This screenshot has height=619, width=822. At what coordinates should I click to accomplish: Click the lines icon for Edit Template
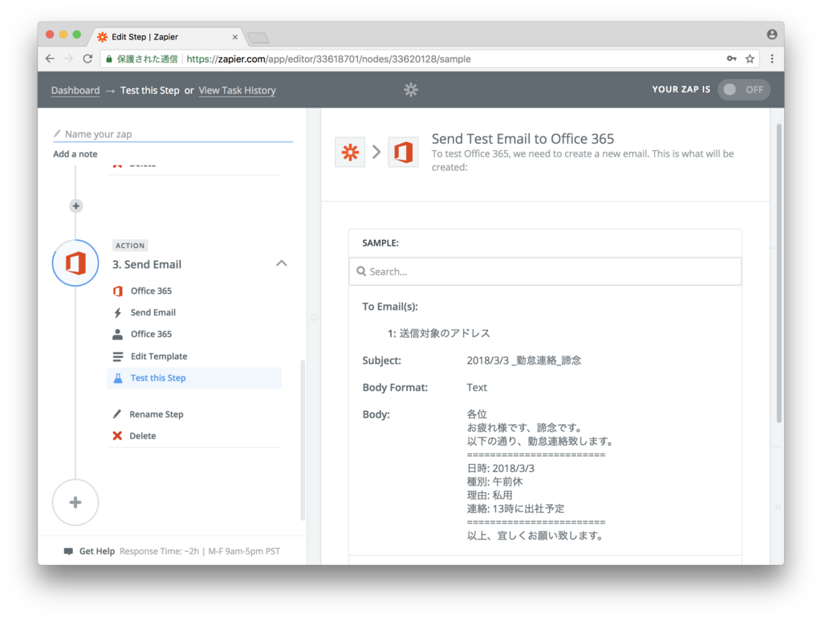click(118, 356)
